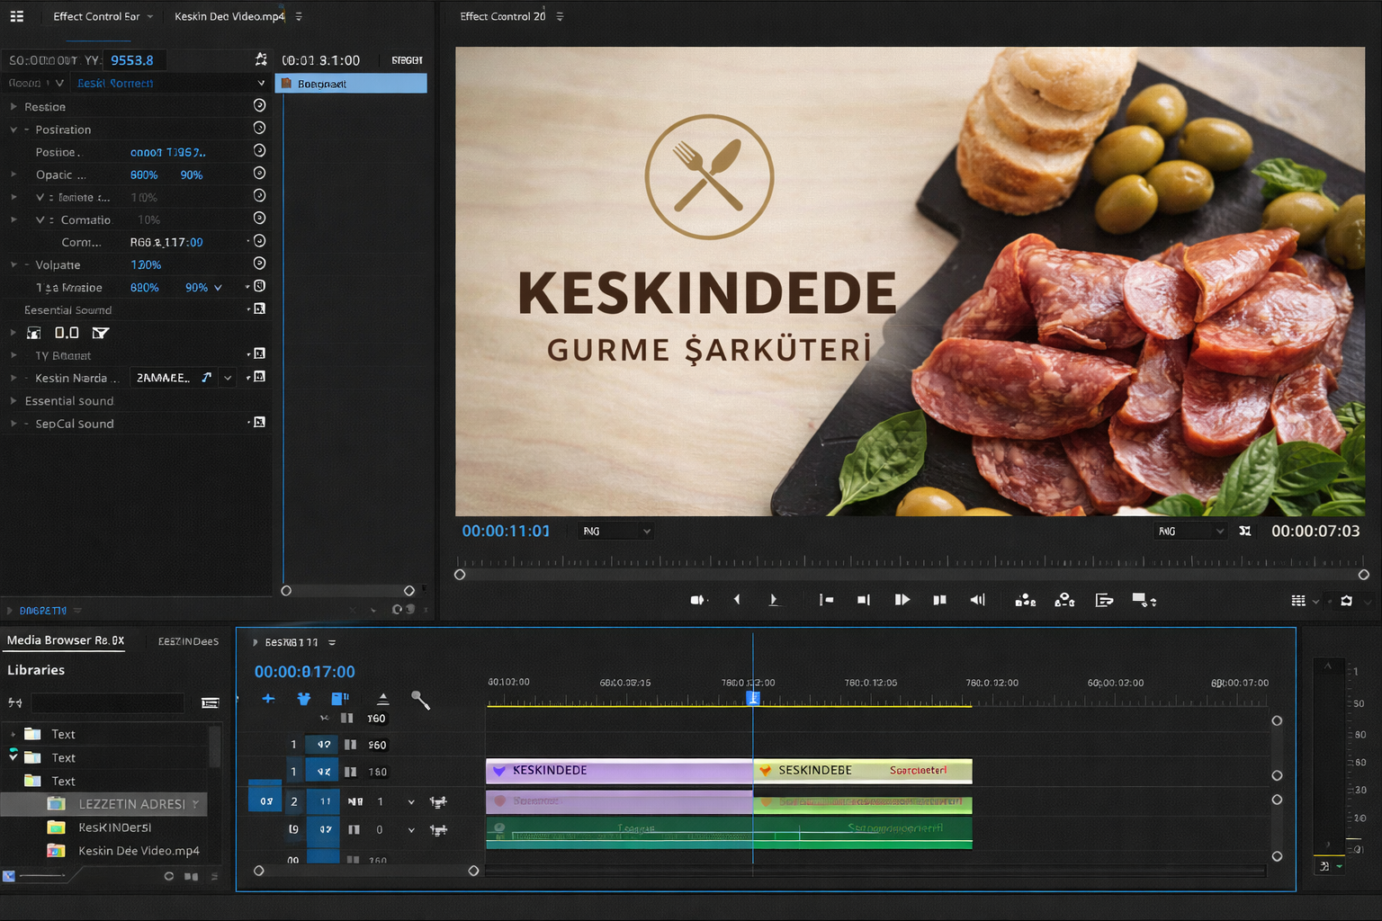This screenshot has height=921, width=1382.
Task: Expand the Essential sound section
Action: (x=13, y=401)
